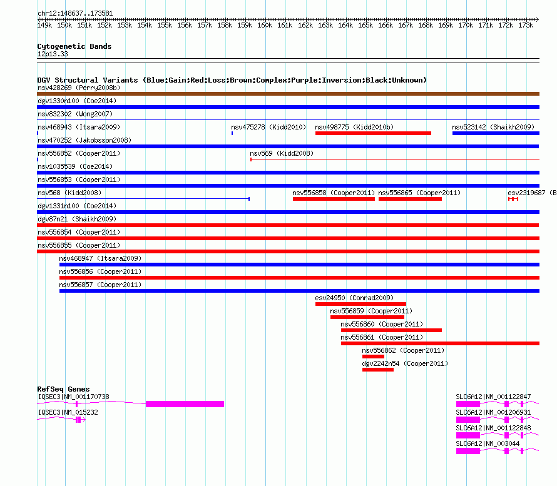Open nsv468947 (Itsara2009) variant label

pyautogui.click(x=100, y=258)
